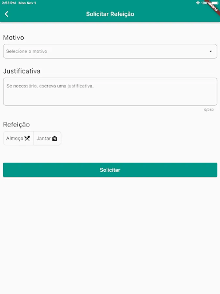Click the Justificativa section label
The width and height of the screenshot is (220, 294).
point(22,71)
